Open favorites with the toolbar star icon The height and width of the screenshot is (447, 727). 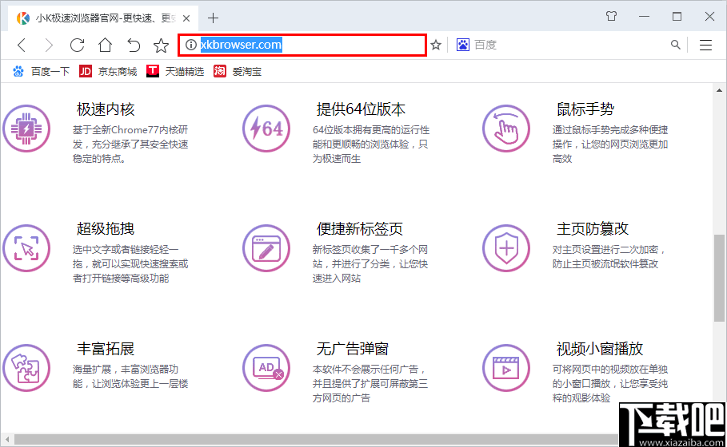161,45
